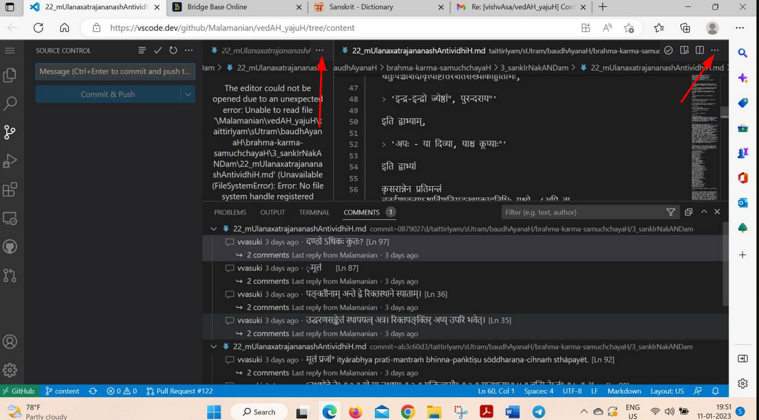Launch Telegram from the taskbar
This screenshot has width=759, height=420.
pyautogui.click(x=539, y=412)
